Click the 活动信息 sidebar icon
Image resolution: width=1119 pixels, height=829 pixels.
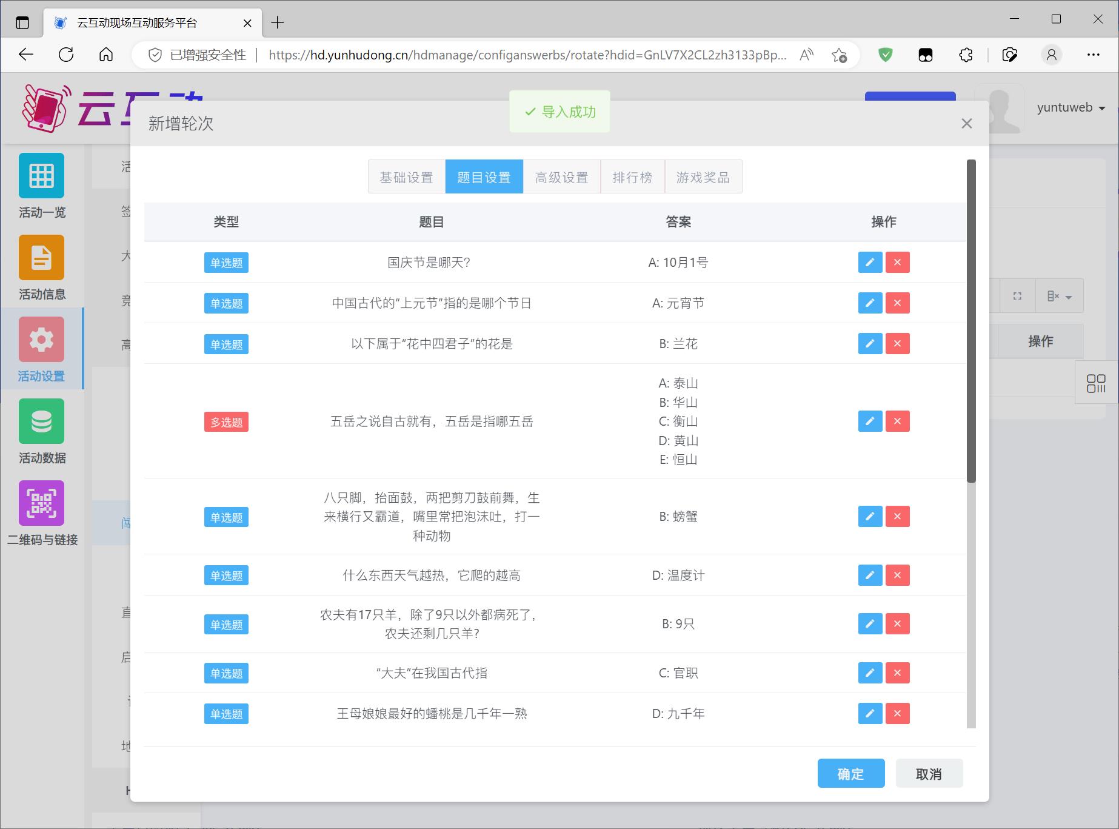(x=41, y=258)
